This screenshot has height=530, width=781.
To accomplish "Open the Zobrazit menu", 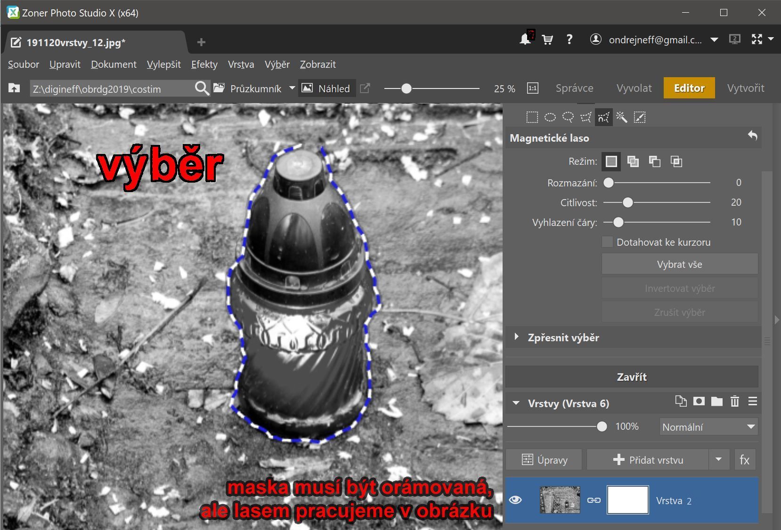I will coord(318,64).
